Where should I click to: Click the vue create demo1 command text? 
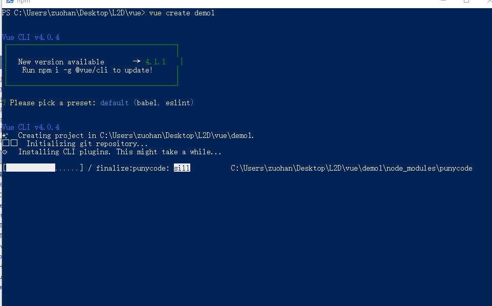[182, 13]
